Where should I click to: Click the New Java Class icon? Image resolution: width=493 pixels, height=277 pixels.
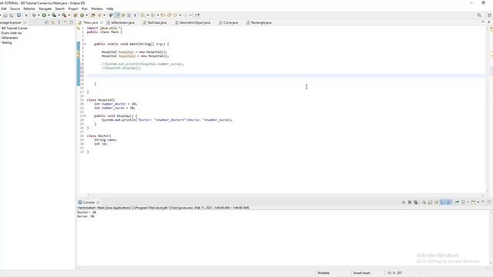[x=82, y=15]
